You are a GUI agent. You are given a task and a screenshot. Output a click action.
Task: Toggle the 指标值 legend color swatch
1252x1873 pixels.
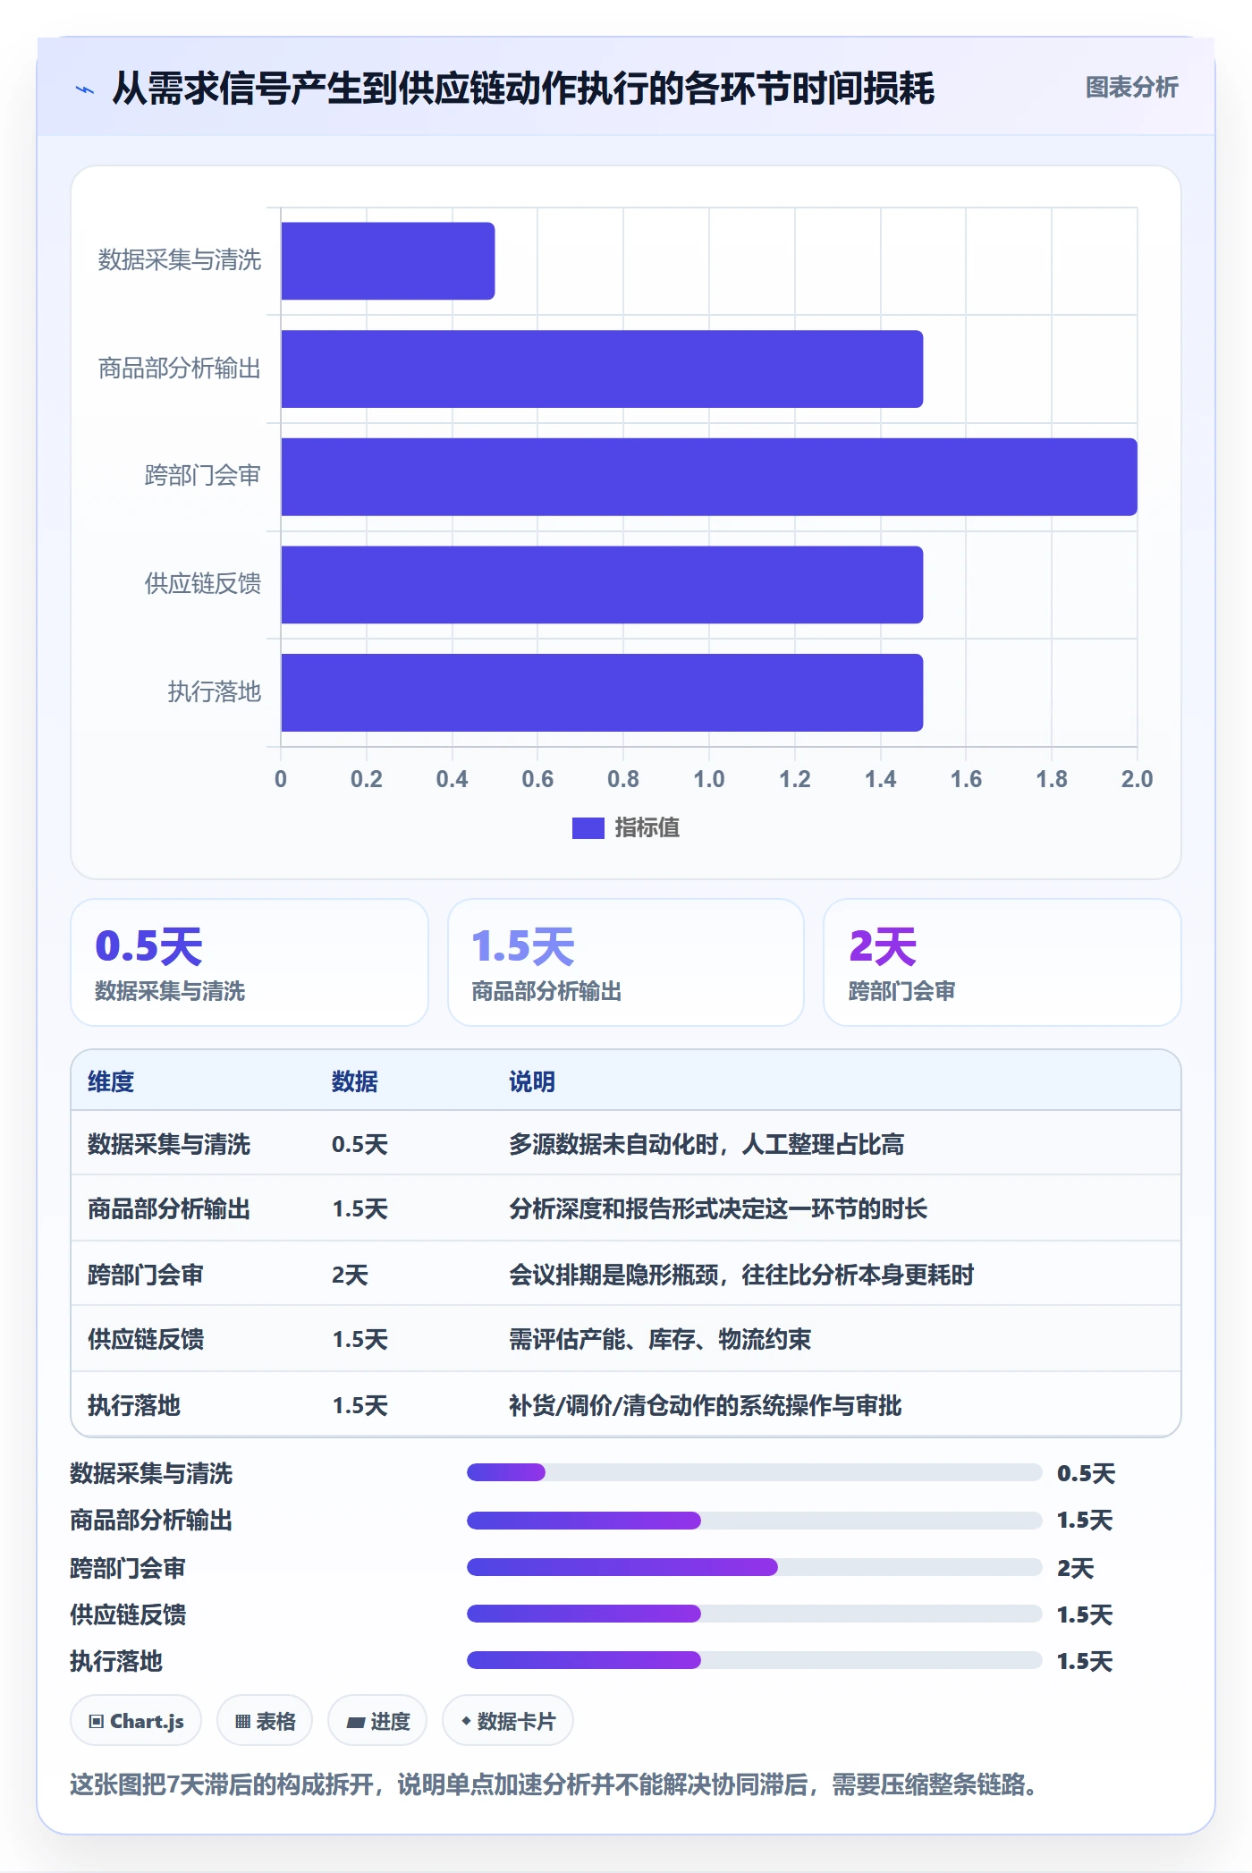click(588, 828)
